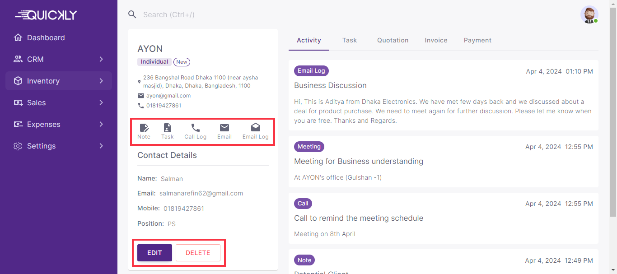Expand the Expenses sidebar section

tap(59, 124)
